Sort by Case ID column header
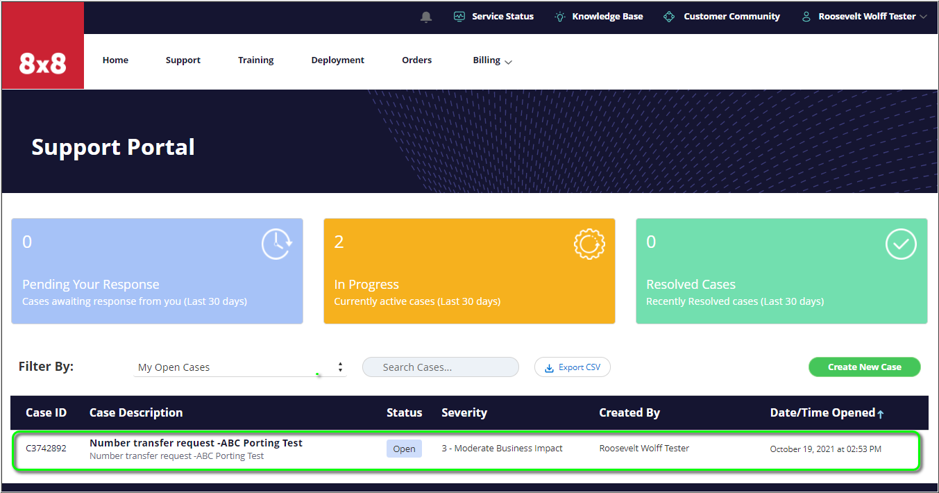 [x=46, y=412]
